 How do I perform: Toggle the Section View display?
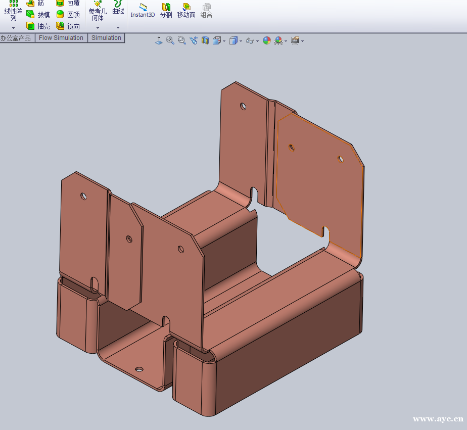pyautogui.click(x=205, y=40)
